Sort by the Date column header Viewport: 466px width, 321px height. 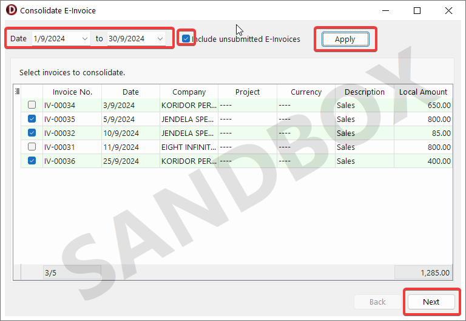point(130,92)
